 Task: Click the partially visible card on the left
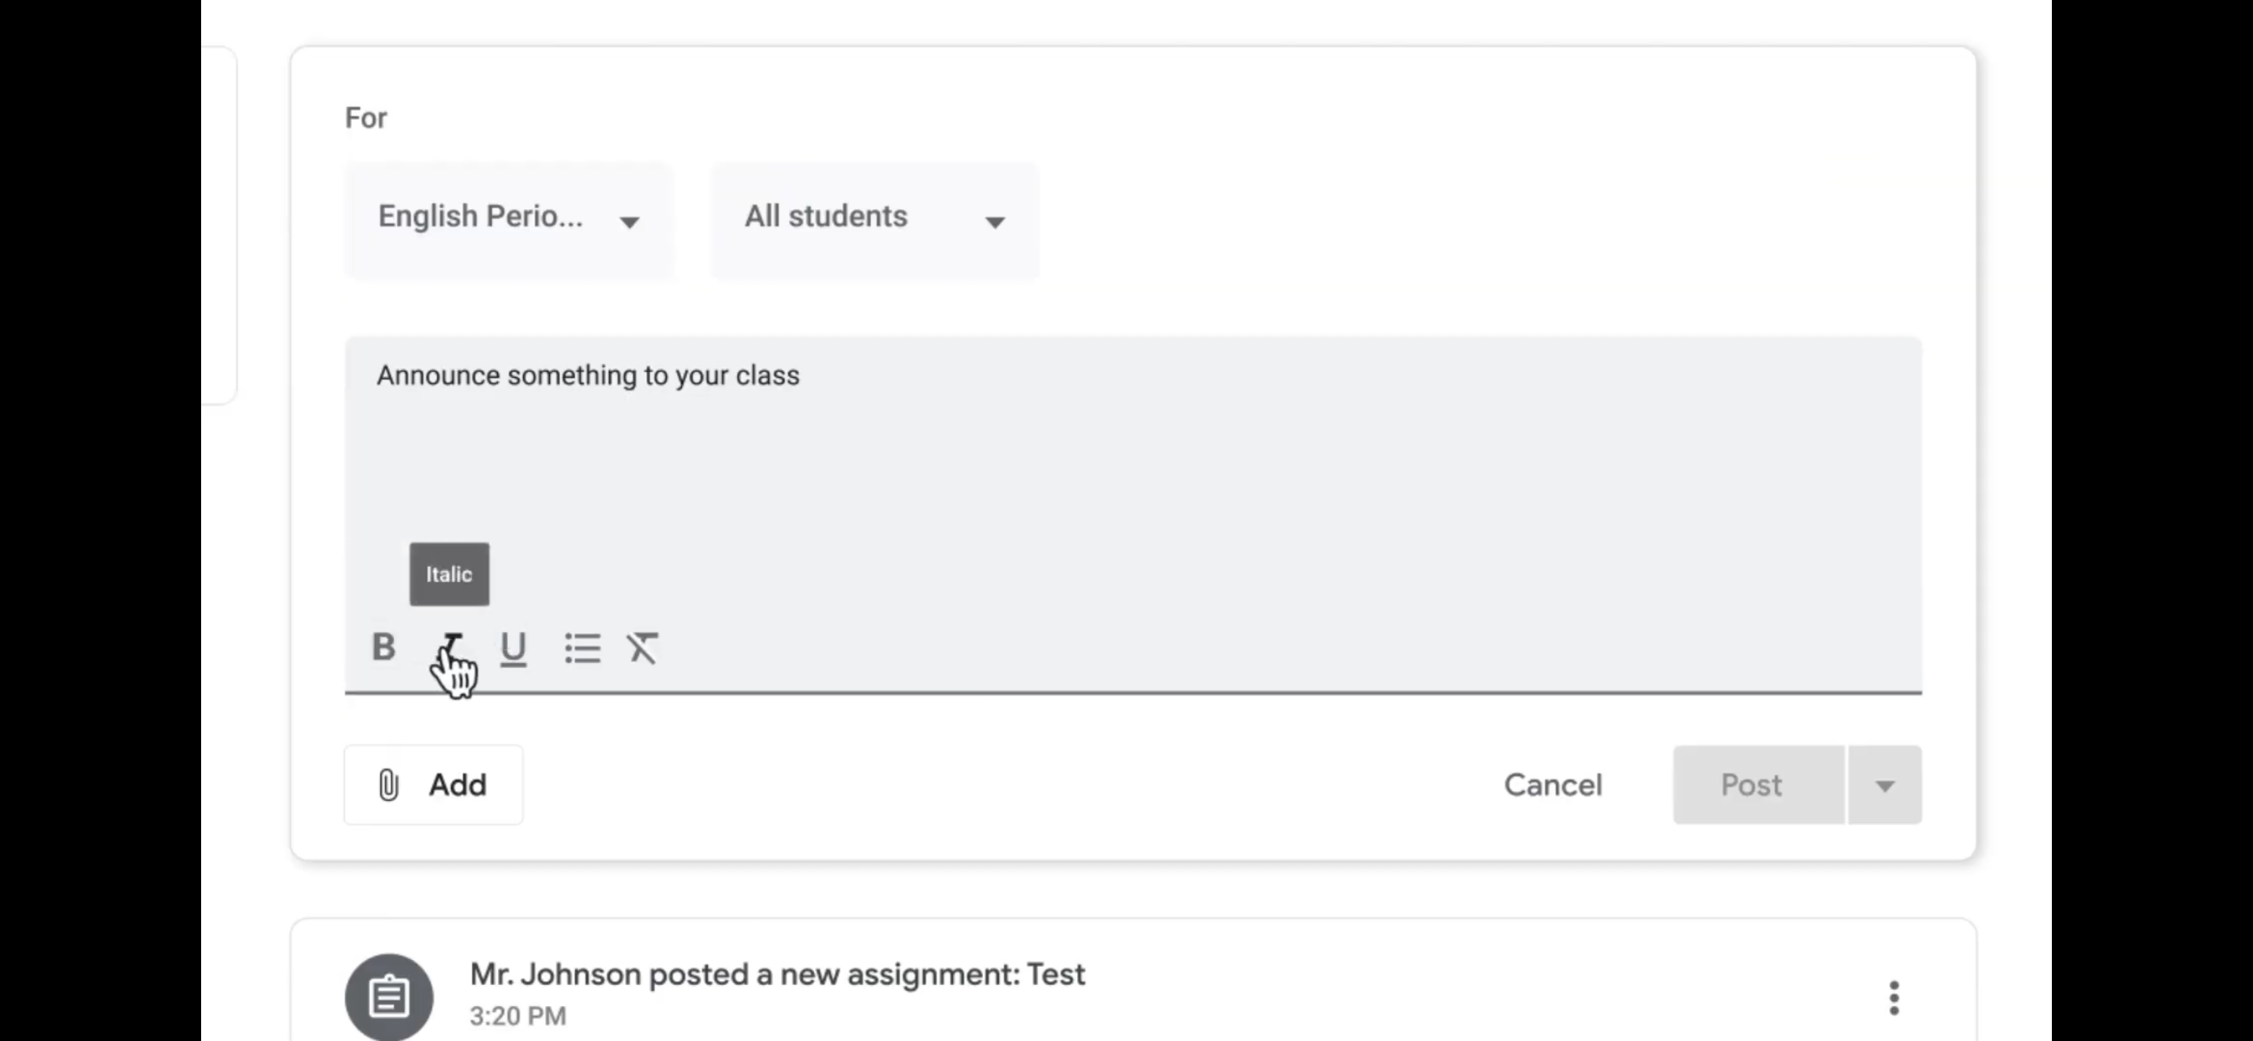(219, 225)
